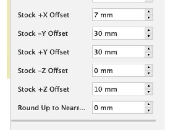Click the Round Up to Neare... label

coord(52,108)
